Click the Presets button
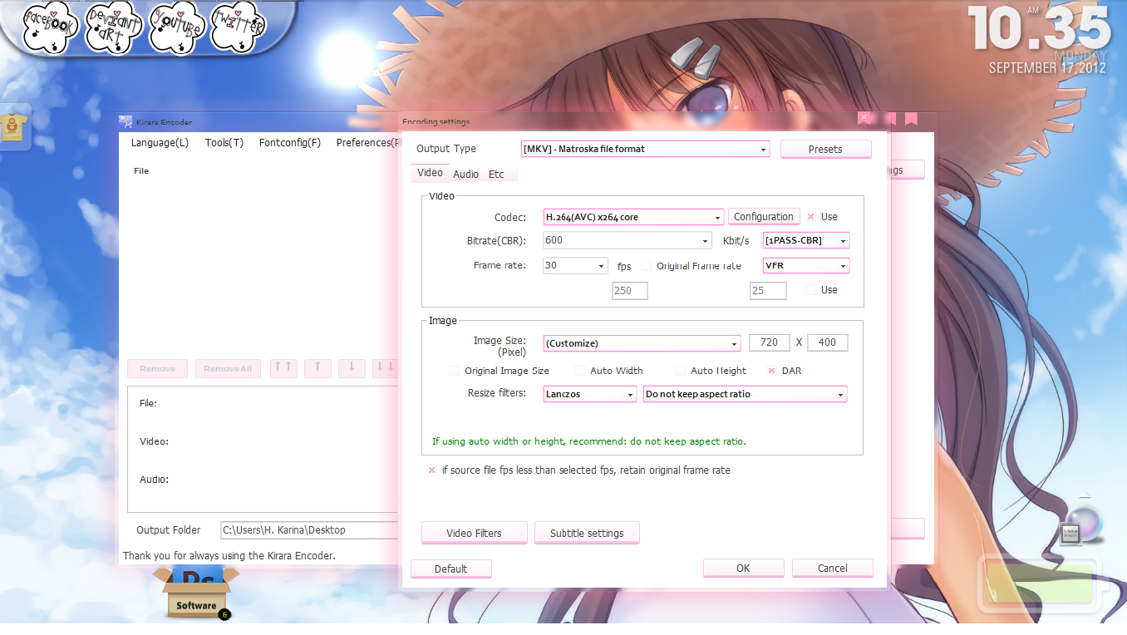The height and width of the screenshot is (635, 1127). [825, 150]
